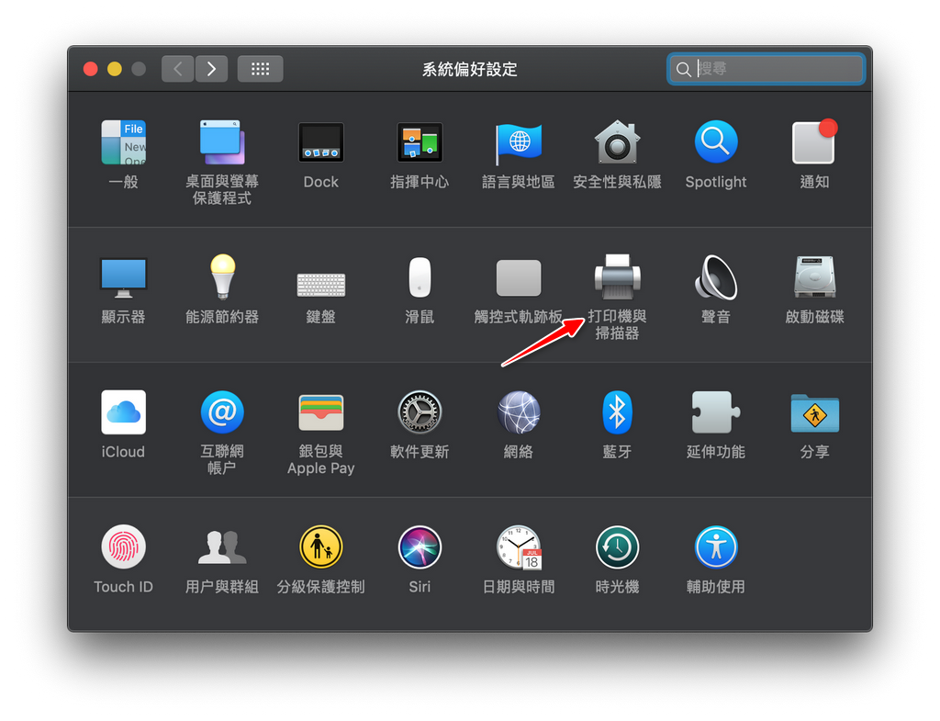This screenshot has height=721, width=940.
Task: Open Mission Control (指揮中心) preferences
Action: pos(420,143)
